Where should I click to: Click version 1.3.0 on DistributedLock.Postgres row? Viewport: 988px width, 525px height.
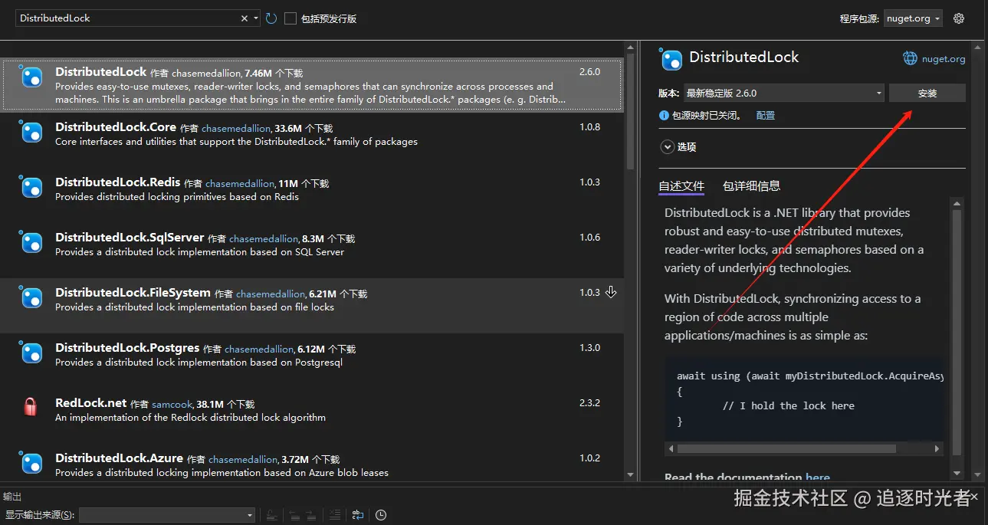(x=589, y=348)
